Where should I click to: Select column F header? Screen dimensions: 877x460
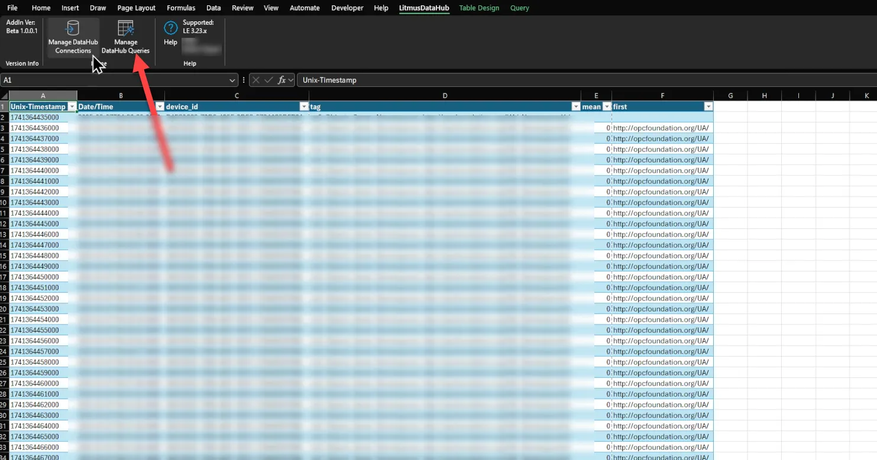[x=662, y=96]
